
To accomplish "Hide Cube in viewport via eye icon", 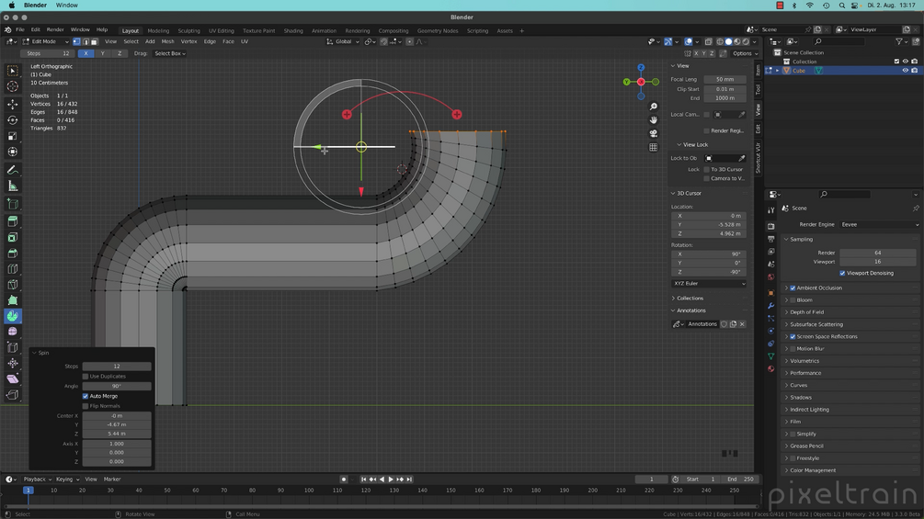I will point(905,71).
